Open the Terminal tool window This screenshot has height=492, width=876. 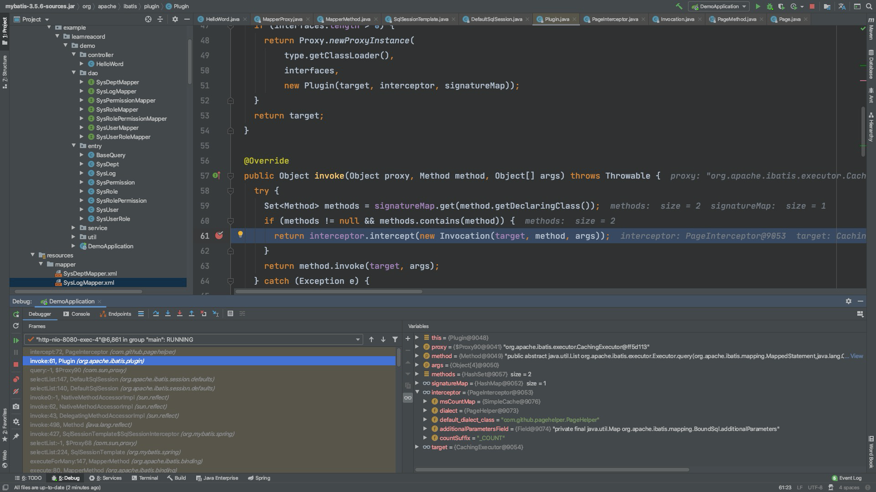[x=145, y=478]
